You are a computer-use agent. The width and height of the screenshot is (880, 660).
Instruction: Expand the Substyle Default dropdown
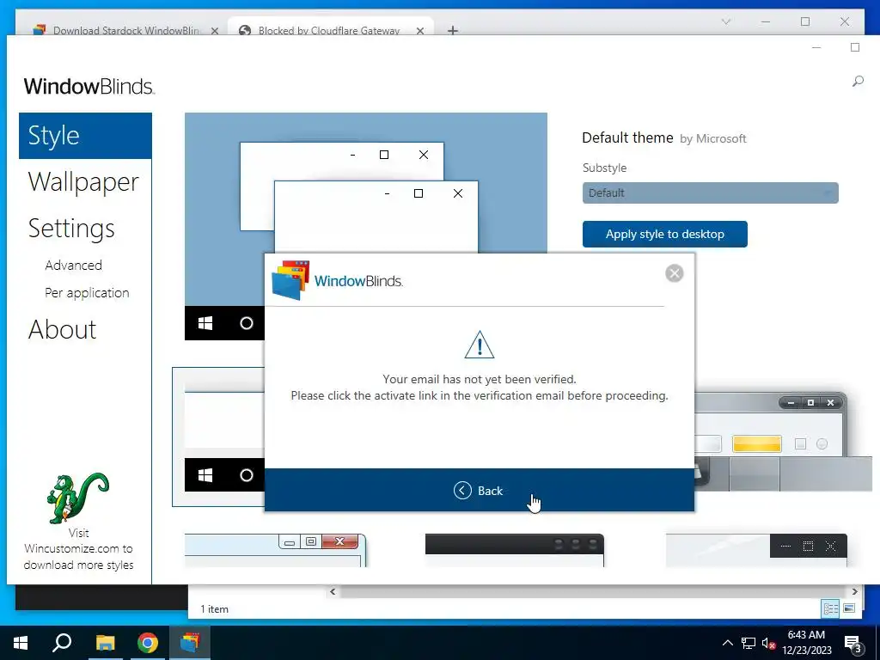coord(710,193)
